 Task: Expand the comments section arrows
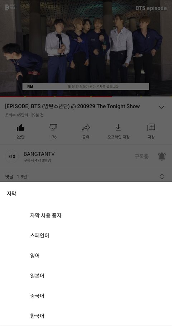[x=162, y=177]
